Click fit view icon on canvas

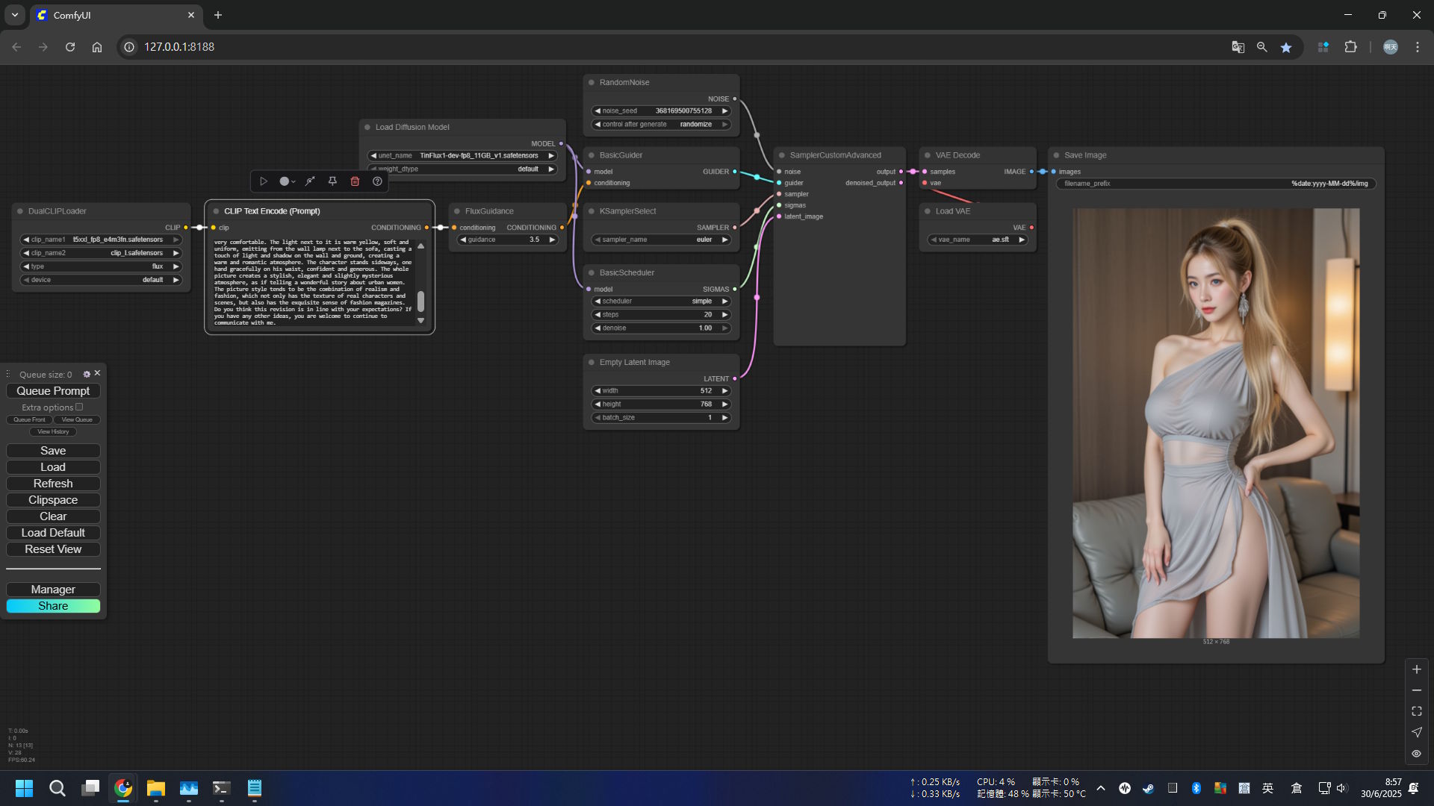pos(1416,711)
